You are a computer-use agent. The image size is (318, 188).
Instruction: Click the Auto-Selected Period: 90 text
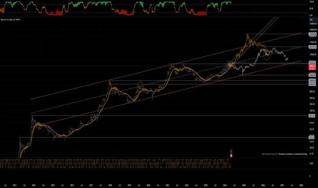[x=270, y=154]
